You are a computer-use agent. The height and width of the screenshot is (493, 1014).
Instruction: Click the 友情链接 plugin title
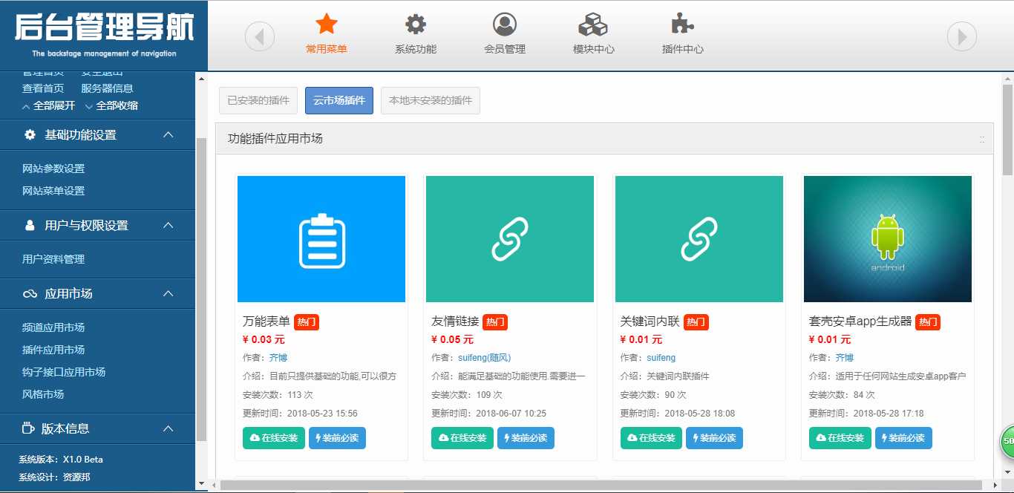pos(455,321)
